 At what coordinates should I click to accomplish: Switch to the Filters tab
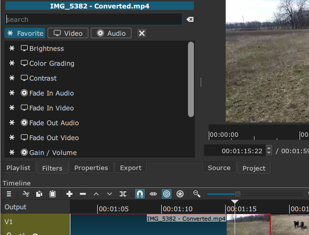(52, 168)
